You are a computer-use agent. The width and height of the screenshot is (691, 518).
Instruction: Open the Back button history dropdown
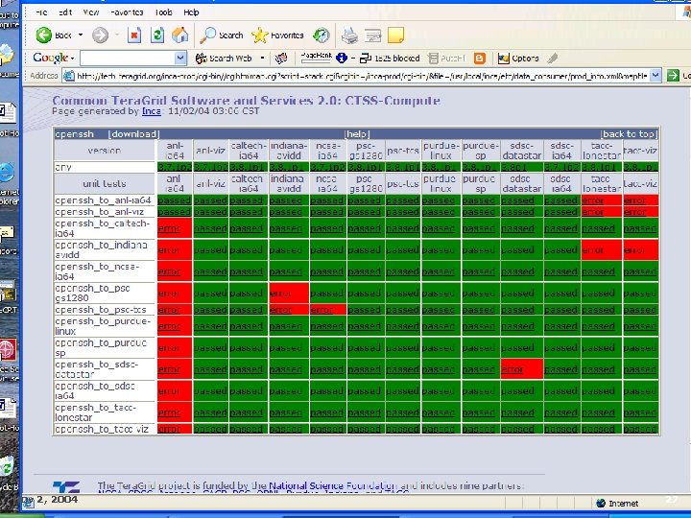(81, 35)
